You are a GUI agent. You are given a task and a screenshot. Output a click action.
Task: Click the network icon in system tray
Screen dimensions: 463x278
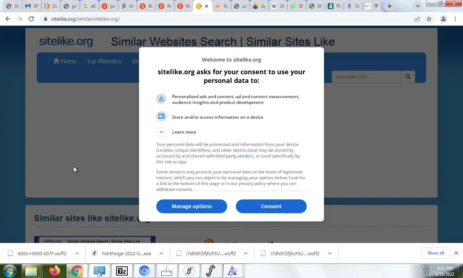pos(426,271)
